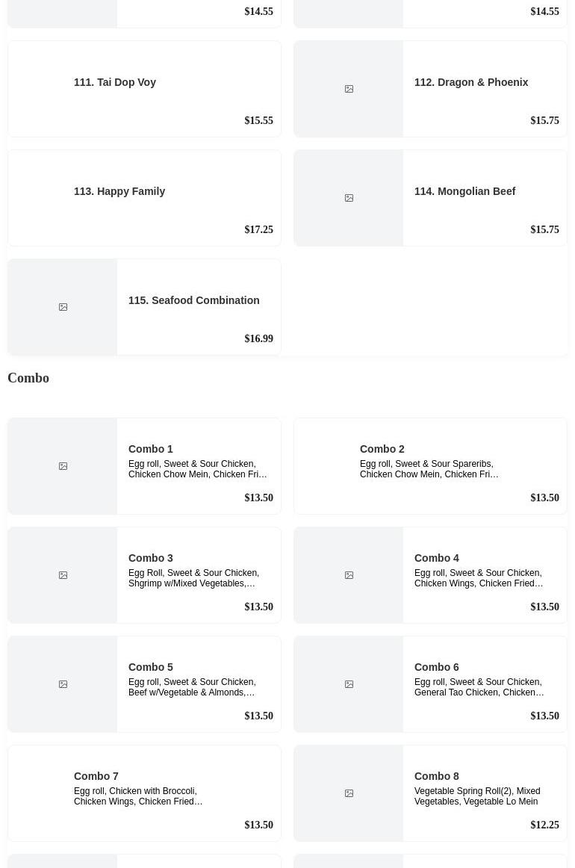Select 115. Seafood Combination title
Image resolution: width=575 pixels, height=868 pixels.
coord(193,300)
